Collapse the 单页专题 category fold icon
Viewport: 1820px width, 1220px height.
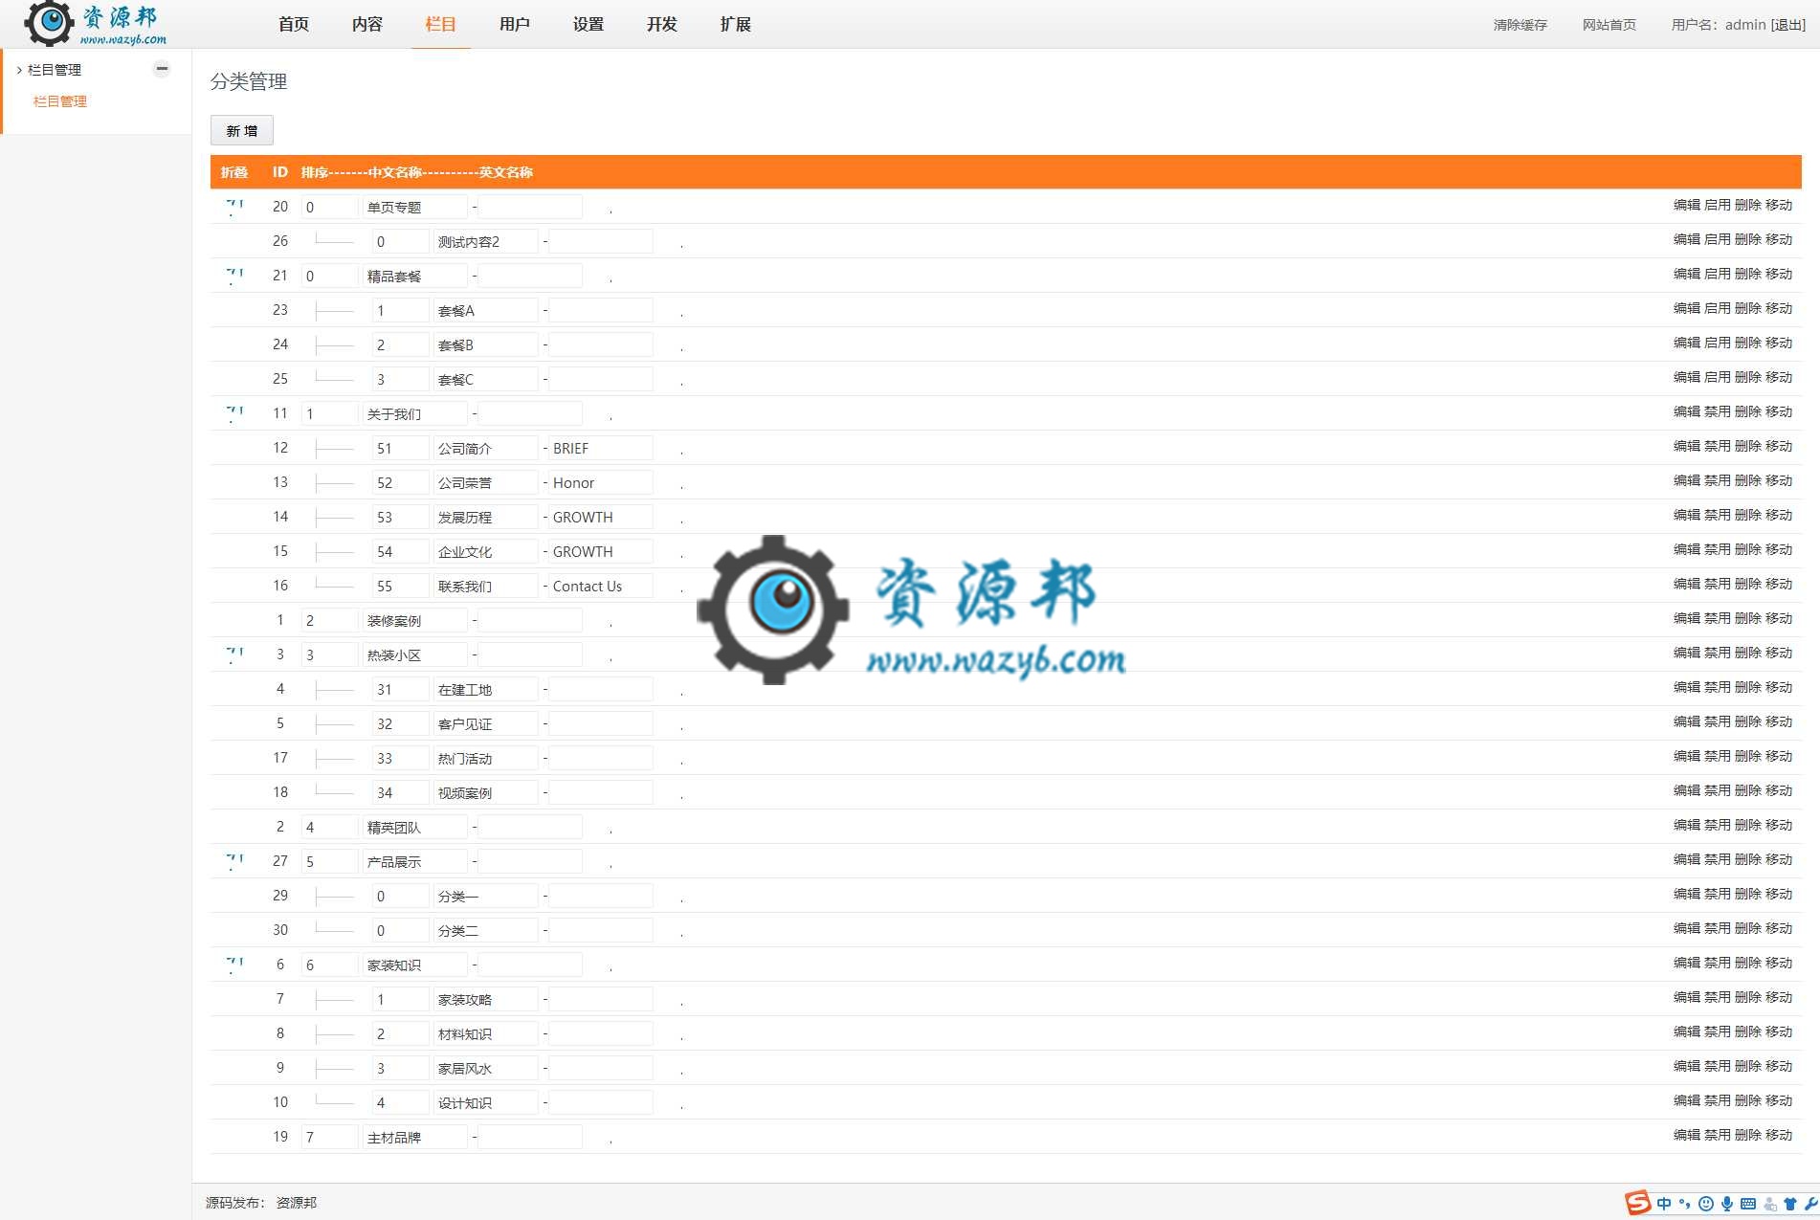(234, 207)
